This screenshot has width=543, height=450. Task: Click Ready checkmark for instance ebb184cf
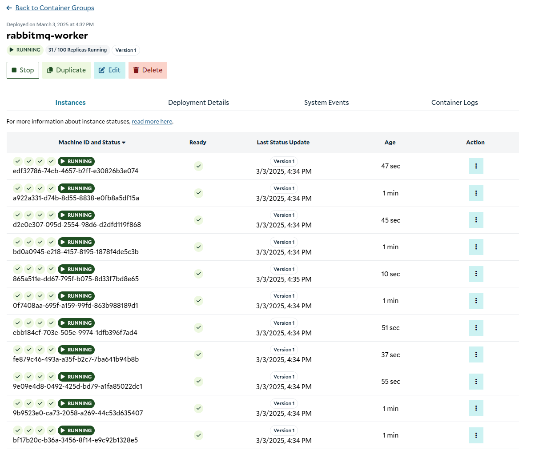[199, 328]
